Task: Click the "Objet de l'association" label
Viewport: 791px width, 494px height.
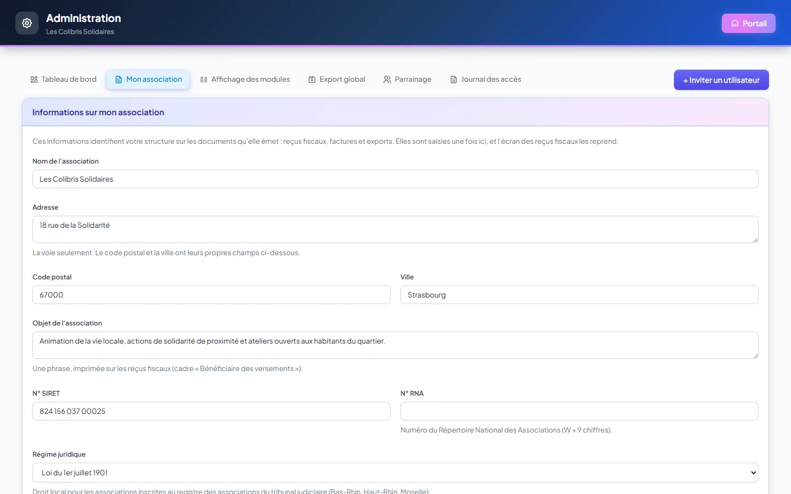Action: tap(67, 323)
